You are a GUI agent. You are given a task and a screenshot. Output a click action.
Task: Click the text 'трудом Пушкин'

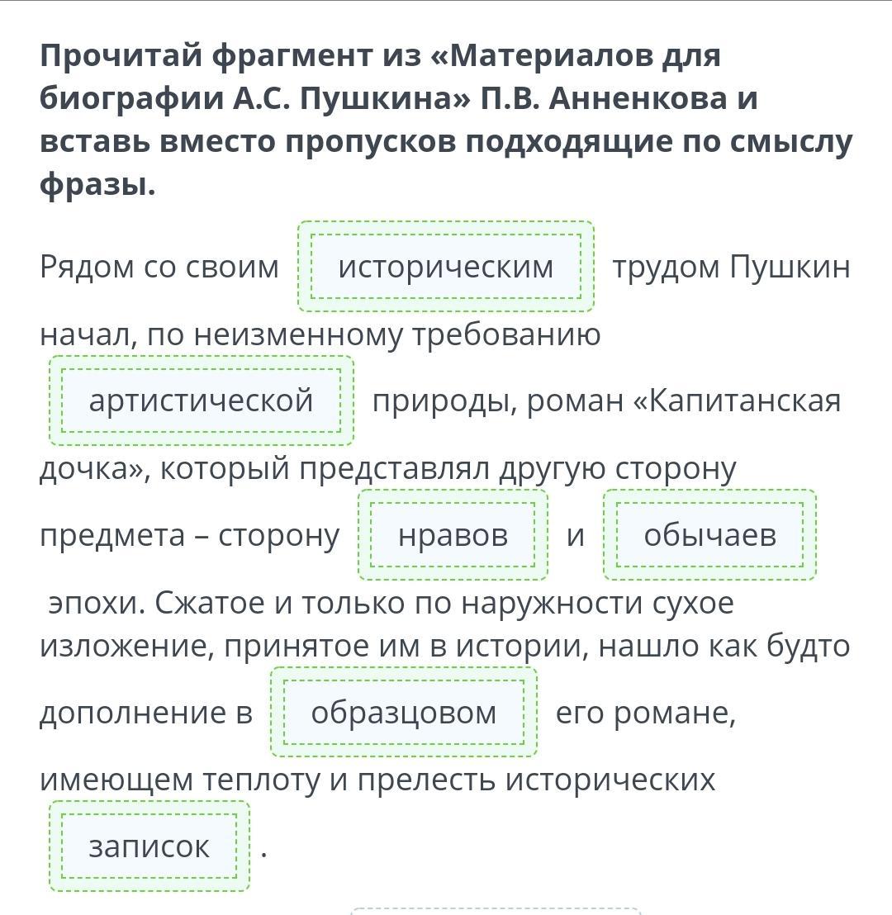click(x=731, y=268)
